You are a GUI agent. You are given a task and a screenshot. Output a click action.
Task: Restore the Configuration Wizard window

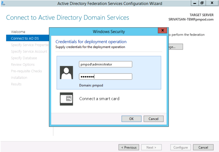[202, 3]
